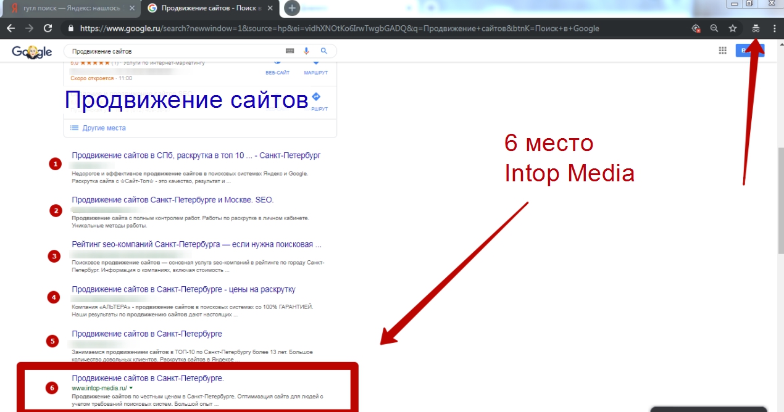Viewport: 784px width, 412px height.
Task: Click the blue sign-in button
Action: pos(750,51)
